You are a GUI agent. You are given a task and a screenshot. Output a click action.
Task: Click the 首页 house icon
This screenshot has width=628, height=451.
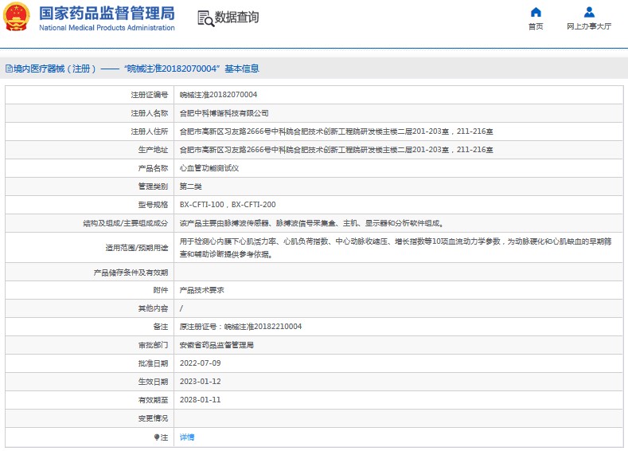click(536, 12)
